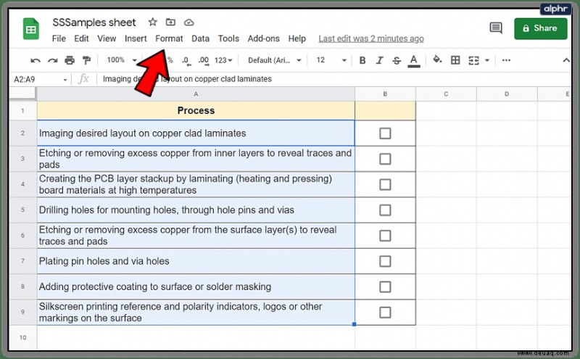Select column A header
The height and width of the screenshot is (359, 580).
196,94
